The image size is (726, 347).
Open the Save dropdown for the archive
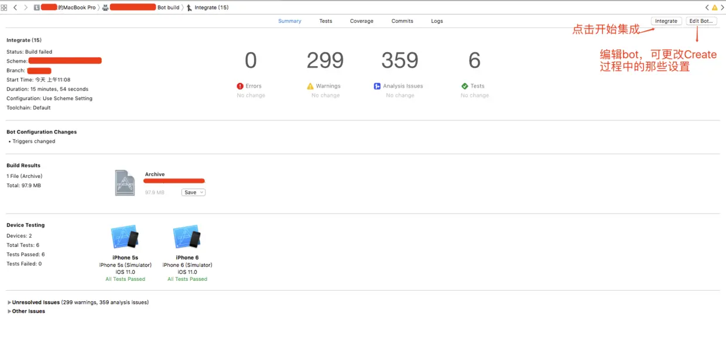(193, 193)
